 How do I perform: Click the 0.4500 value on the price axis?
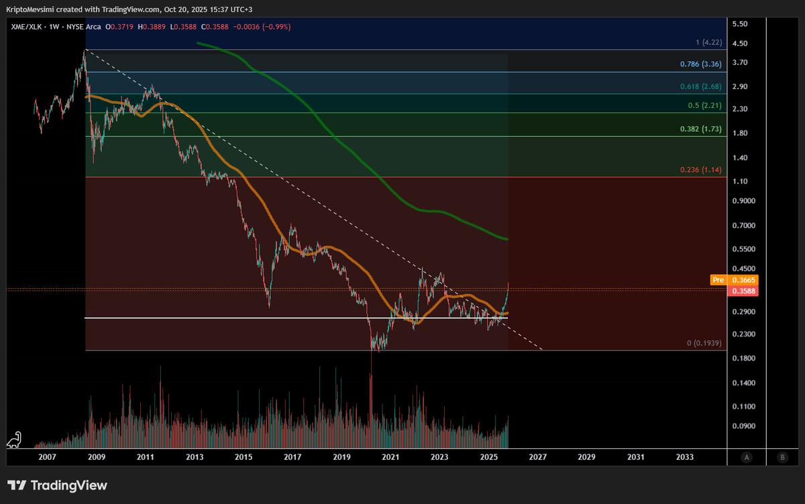(x=743, y=268)
